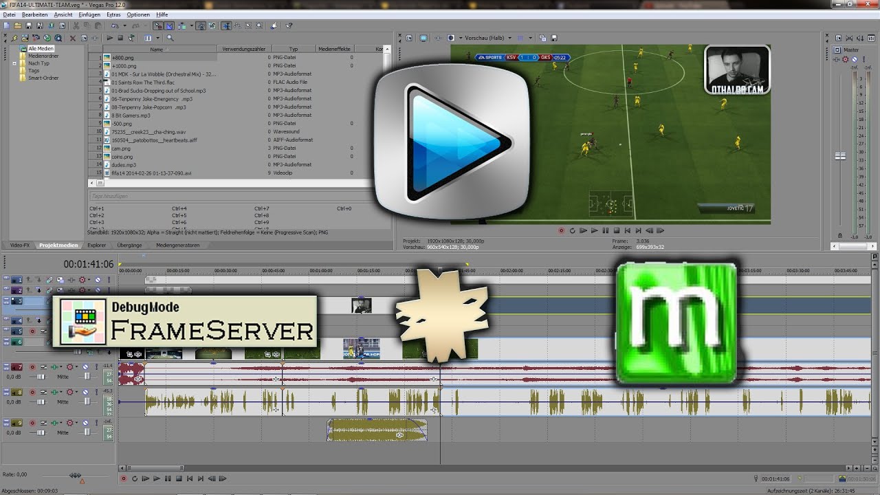The image size is (880, 495).
Task: Open the Datei menu
Action: pos(9,14)
